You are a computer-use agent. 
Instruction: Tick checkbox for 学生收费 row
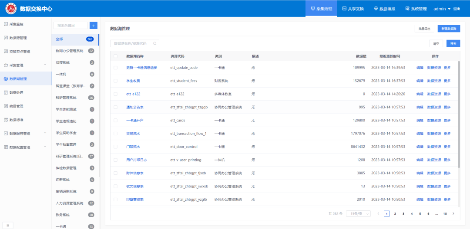pyautogui.click(x=116, y=81)
